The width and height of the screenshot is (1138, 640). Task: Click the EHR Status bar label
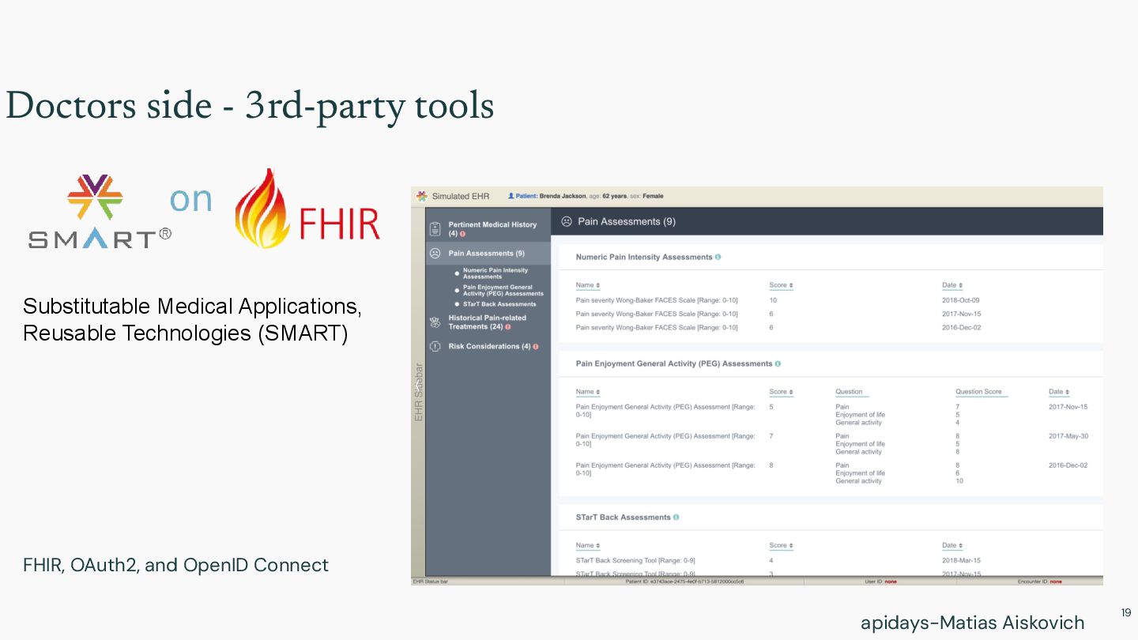click(430, 582)
